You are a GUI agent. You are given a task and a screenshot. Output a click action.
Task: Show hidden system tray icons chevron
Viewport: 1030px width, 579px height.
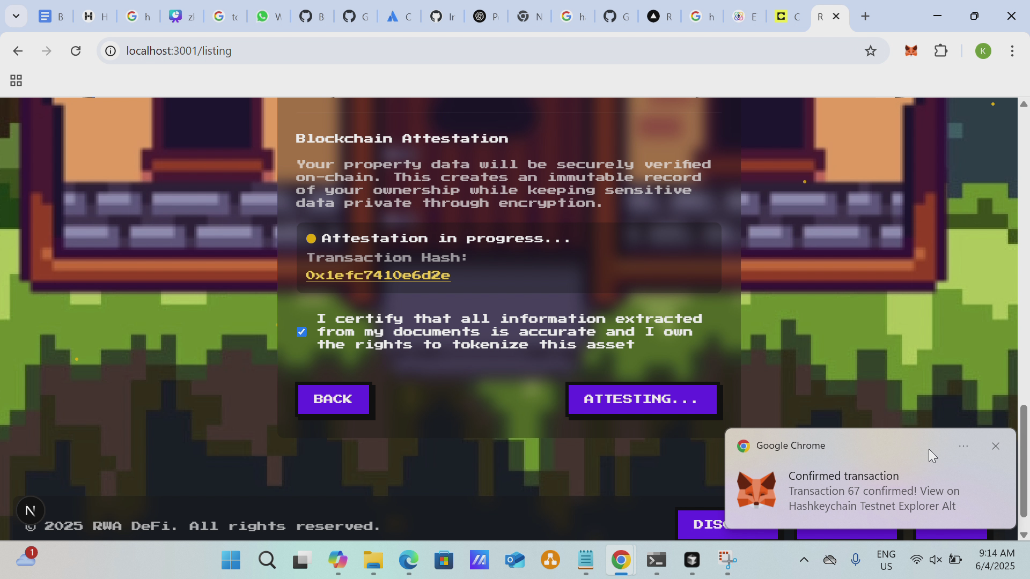point(804,560)
